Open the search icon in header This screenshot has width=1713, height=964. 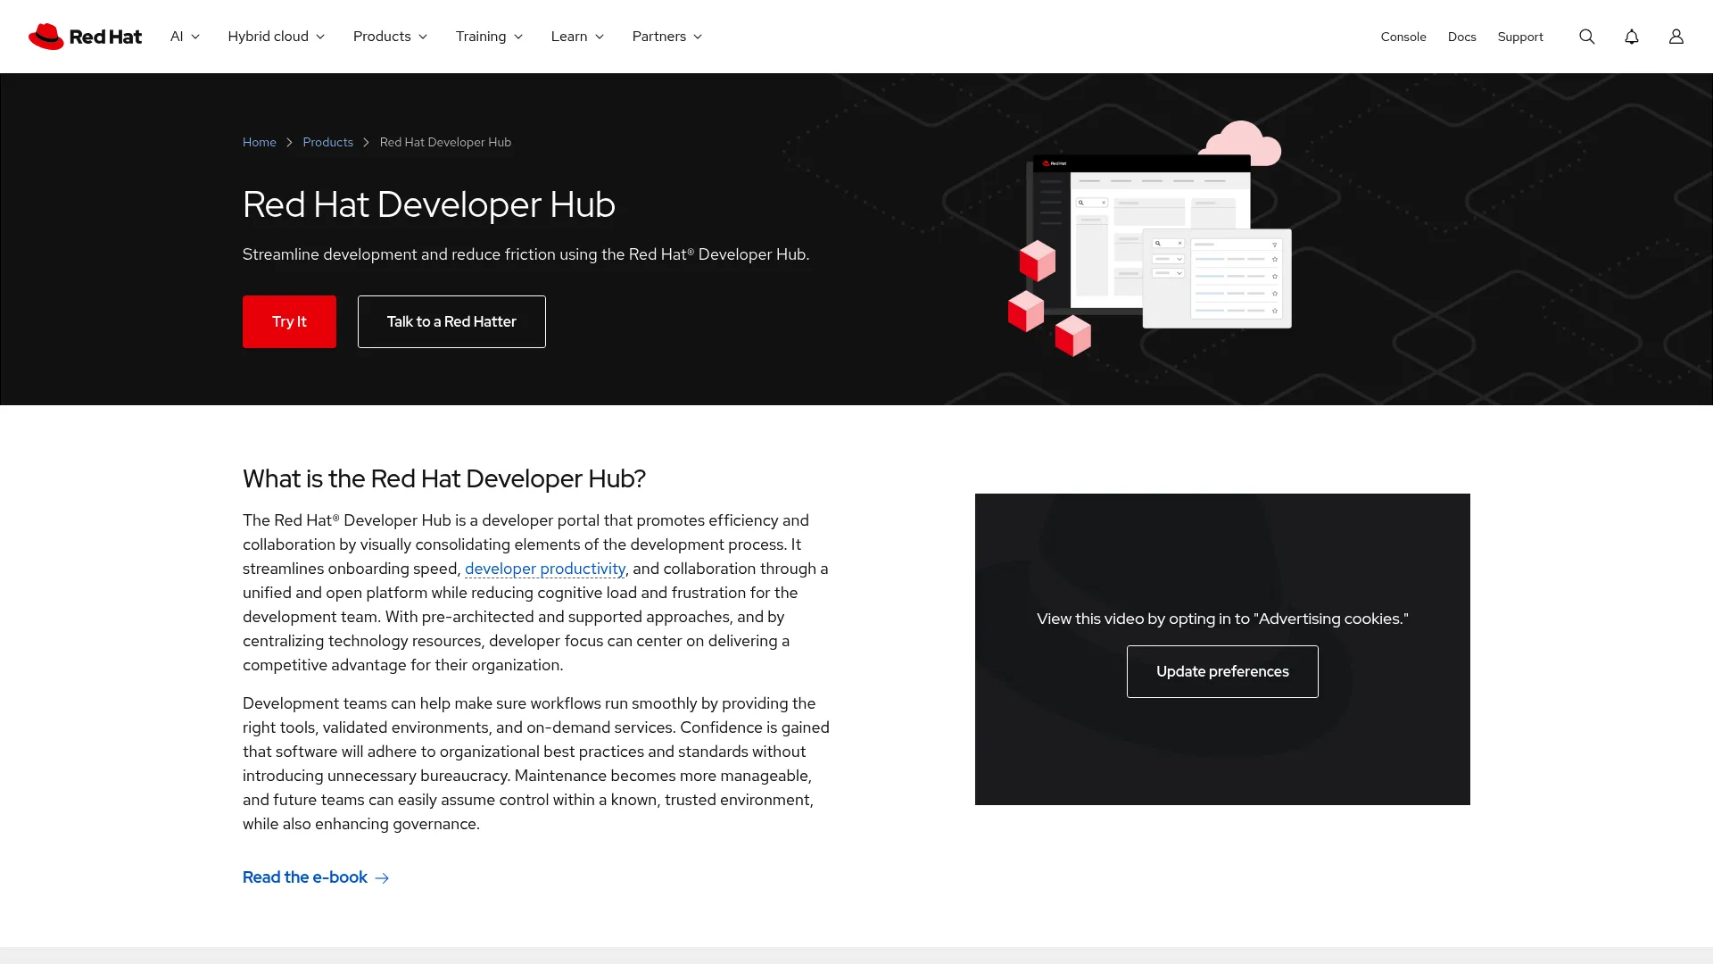tap(1586, 37)
